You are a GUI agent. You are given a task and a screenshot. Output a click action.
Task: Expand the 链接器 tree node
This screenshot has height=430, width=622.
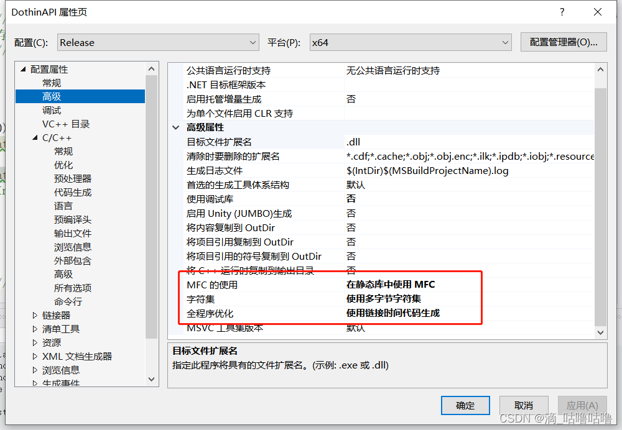pyautogui.click(x=34, y=315)
